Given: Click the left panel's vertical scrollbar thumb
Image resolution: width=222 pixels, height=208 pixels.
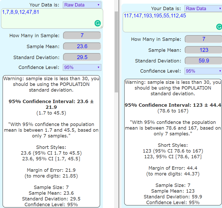Looking at the screenshot, I should tap(116, 52).
